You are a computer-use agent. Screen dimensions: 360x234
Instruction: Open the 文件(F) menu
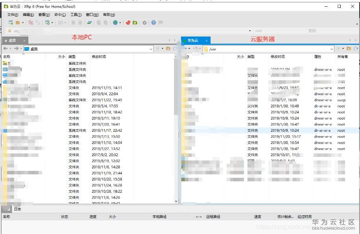tap(13, 15)
